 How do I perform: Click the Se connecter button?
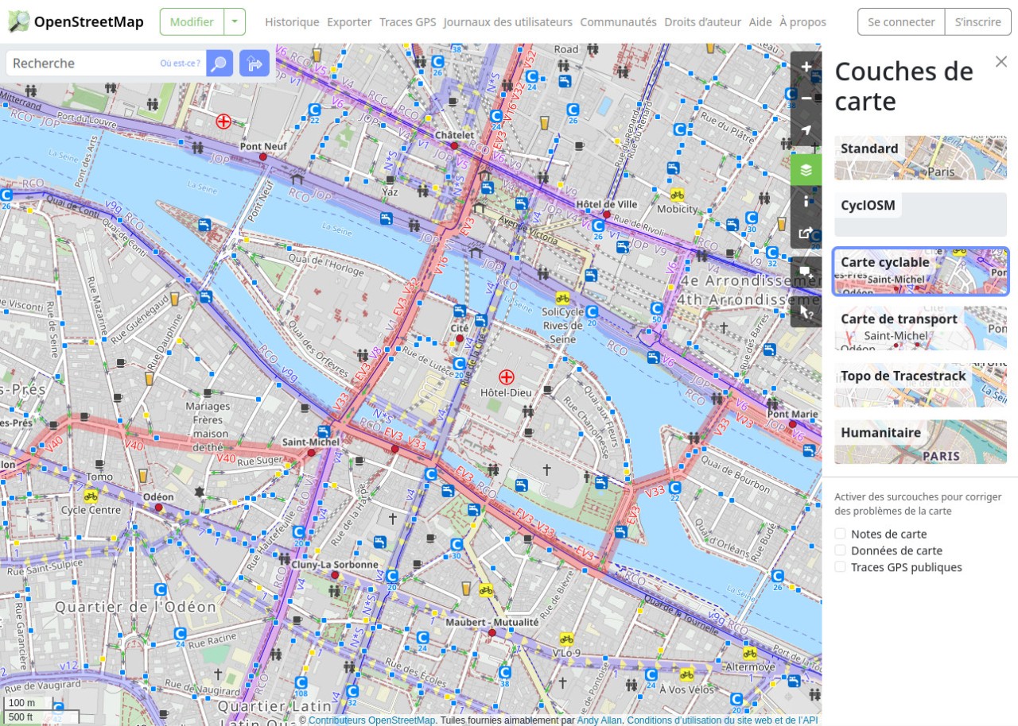point(901,22)
